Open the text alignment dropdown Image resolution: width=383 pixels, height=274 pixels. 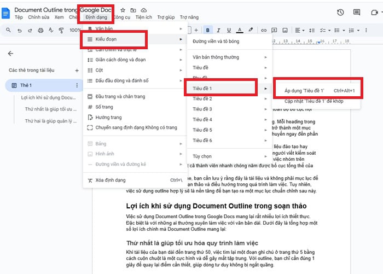[x=300, y=30]
